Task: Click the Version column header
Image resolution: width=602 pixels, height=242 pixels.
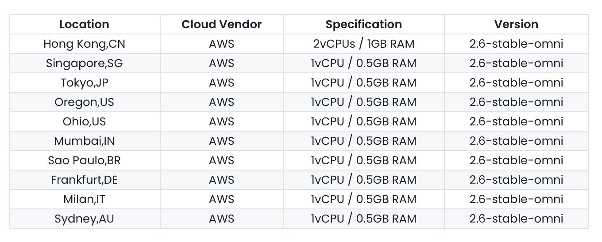Action: coord(516,24)
